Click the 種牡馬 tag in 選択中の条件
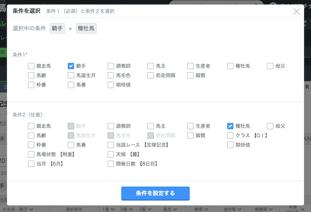The width and height of the screenshot is (311, 212). click(x=86, y=29)
